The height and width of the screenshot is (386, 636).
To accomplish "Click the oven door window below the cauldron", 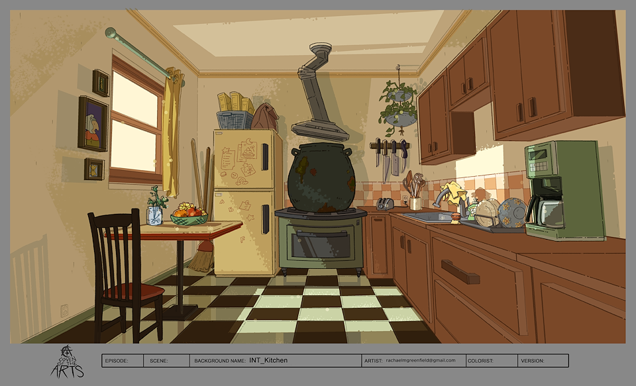I will 321,244.
